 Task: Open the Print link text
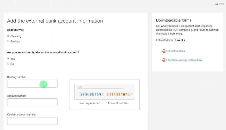coord(221,4)
